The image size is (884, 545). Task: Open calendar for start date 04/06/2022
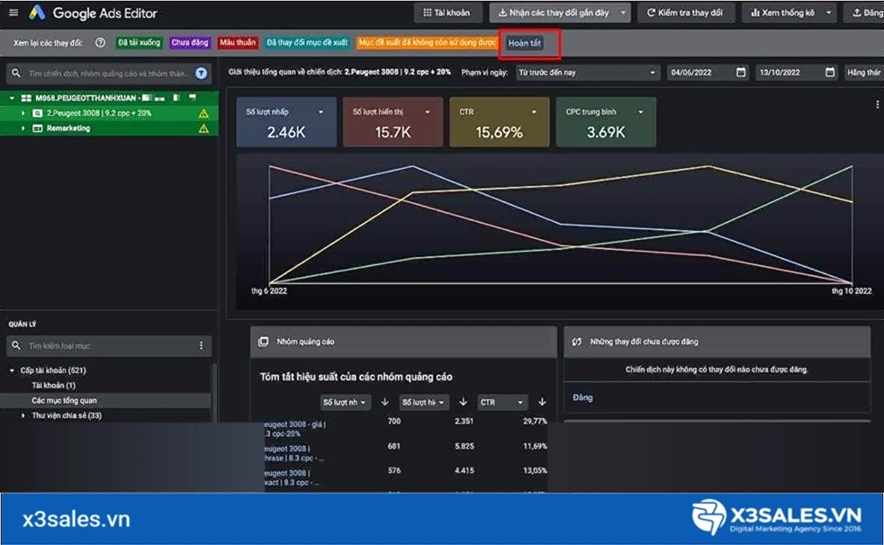pos(741,72)
